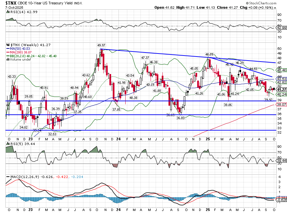This screenshot has width=287, height=213.
Task: Click the -0.626 MACD value axis tag
Action: (x=282, y=200)
